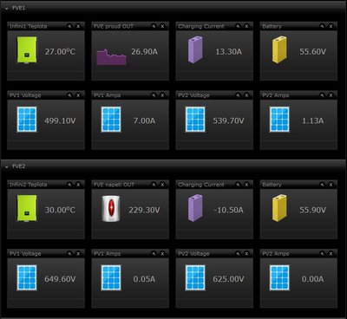Click the solar panel icon in FVE1 PV1 Voltage

(27, 120)
